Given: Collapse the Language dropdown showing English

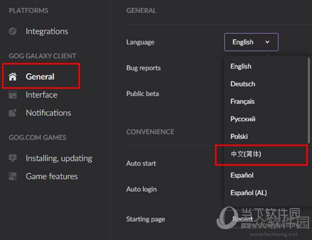Looking at the screenshot, I should 251,42.
